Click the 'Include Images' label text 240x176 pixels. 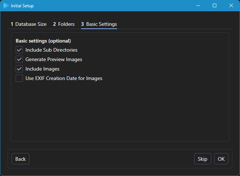(42, 69)
